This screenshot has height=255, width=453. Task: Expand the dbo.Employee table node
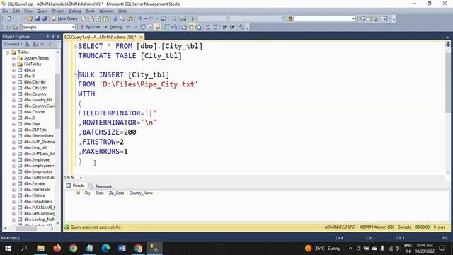pyautogui.click(x=13, y=159)
